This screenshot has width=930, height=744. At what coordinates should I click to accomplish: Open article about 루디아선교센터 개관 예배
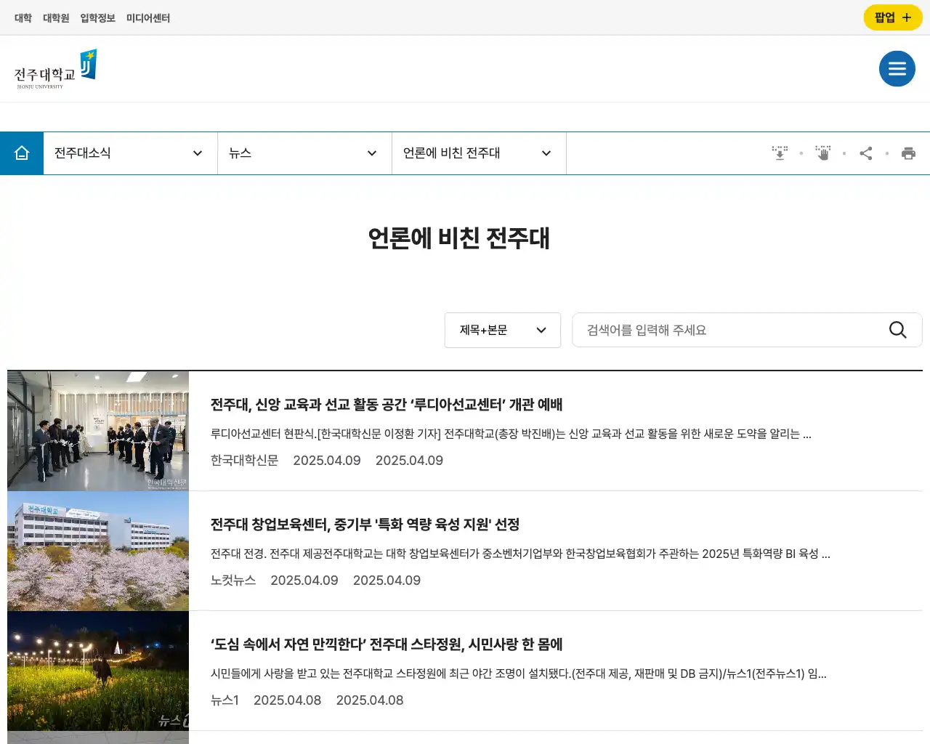387,405
